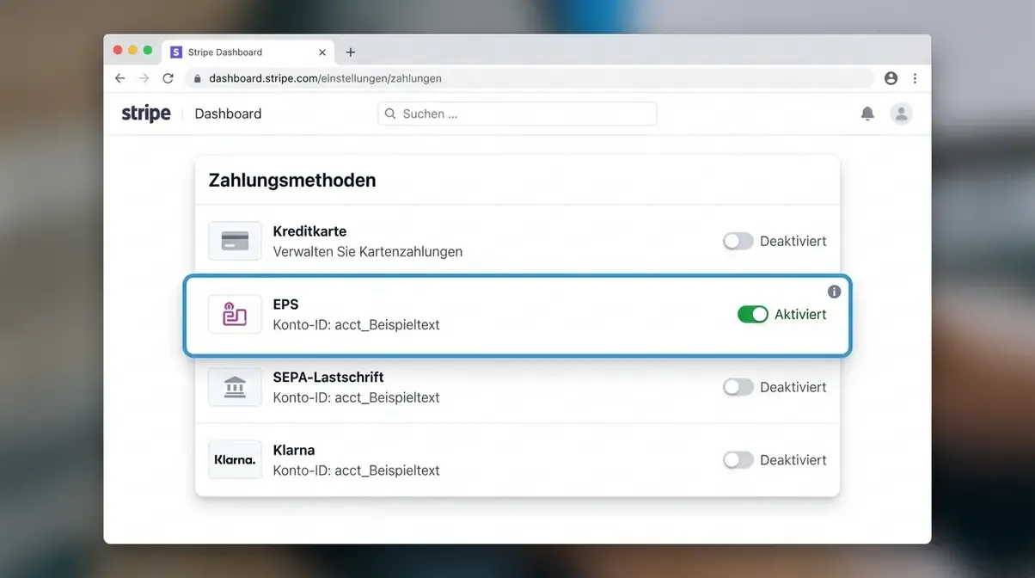Viewport: 1035px width, 578px height.
Task: Open the browser three-dot menu
Action: 915,78
